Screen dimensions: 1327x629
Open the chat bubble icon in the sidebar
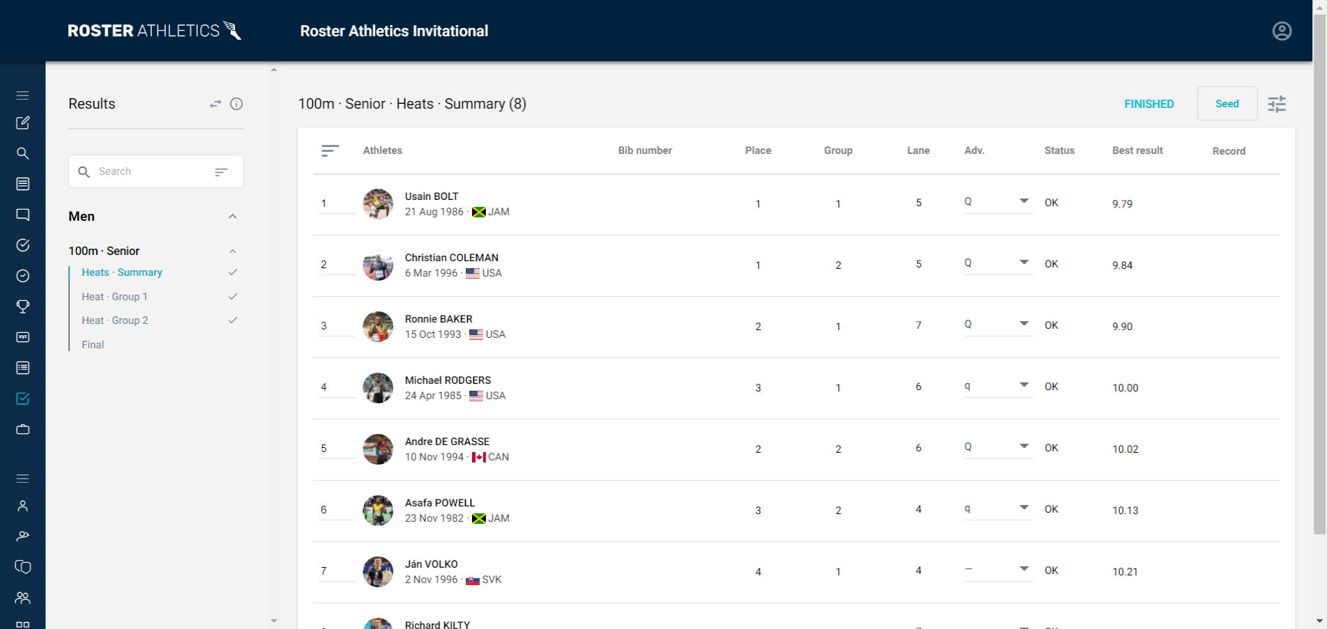(23, 215)
